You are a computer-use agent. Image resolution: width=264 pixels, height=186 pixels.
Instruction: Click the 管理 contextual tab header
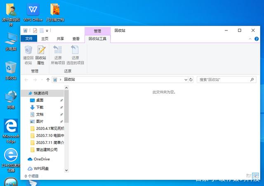97,31
